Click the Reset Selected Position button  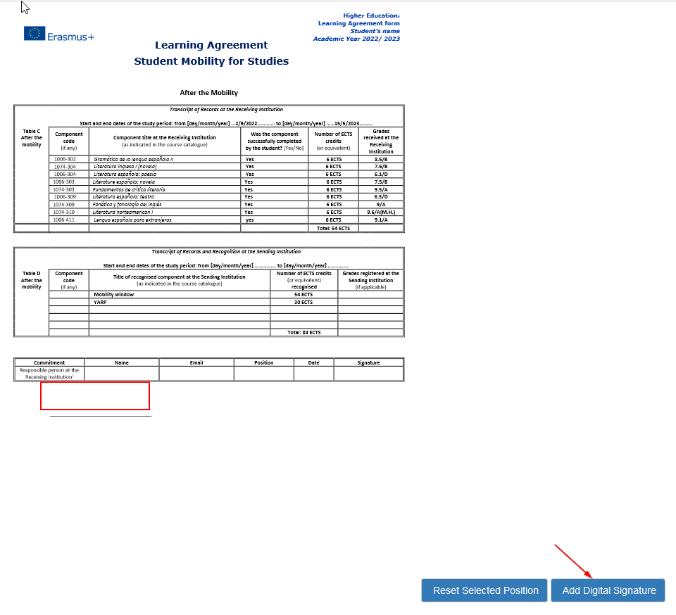point(484,590)
